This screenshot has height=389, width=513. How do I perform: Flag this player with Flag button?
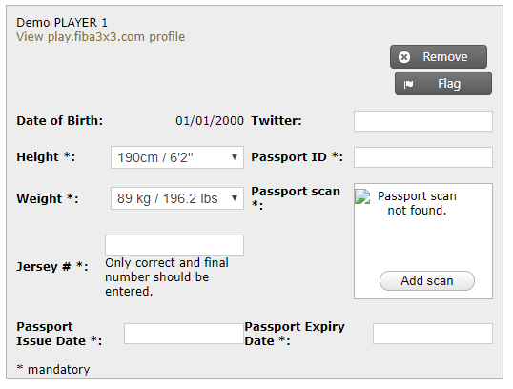(x=443, y=84)
